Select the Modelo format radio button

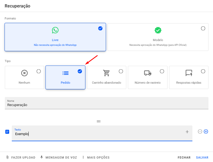[x=203, y=29]
